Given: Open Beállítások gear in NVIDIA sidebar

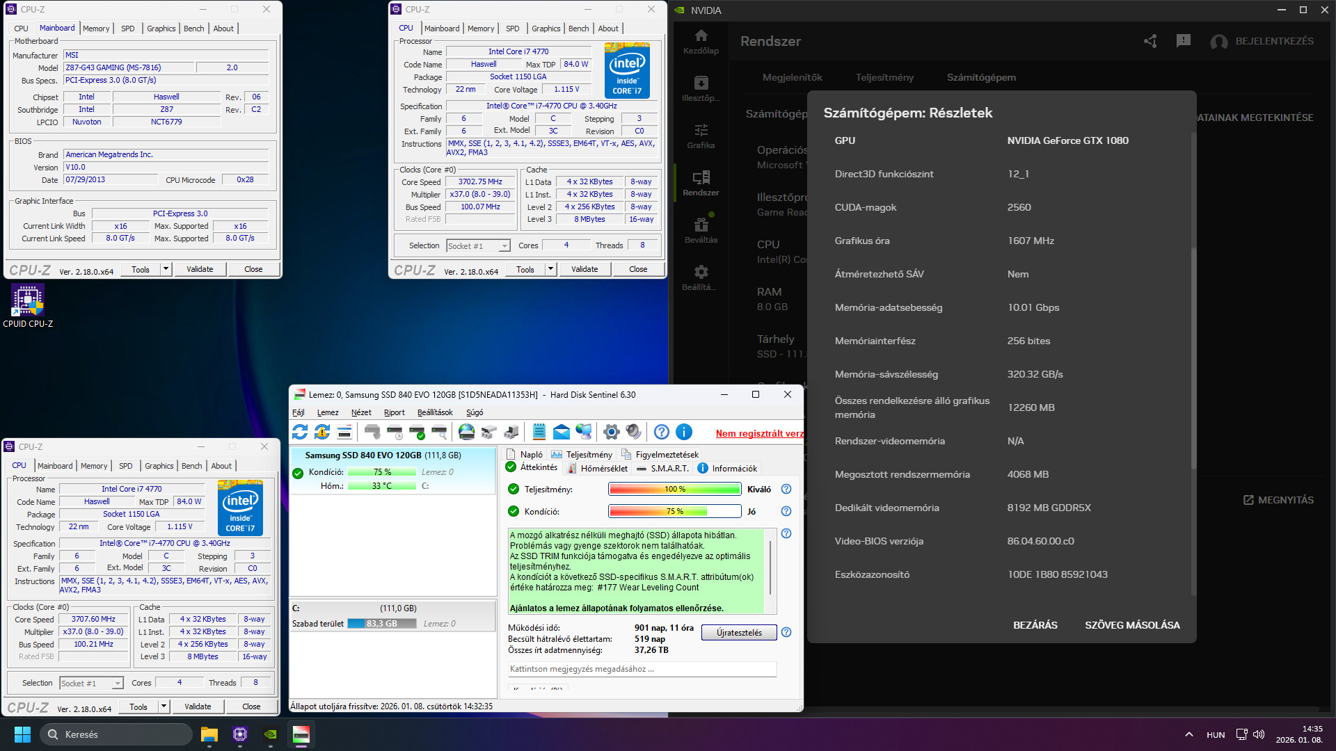Looking at the screenshot, I should (701, 277).
